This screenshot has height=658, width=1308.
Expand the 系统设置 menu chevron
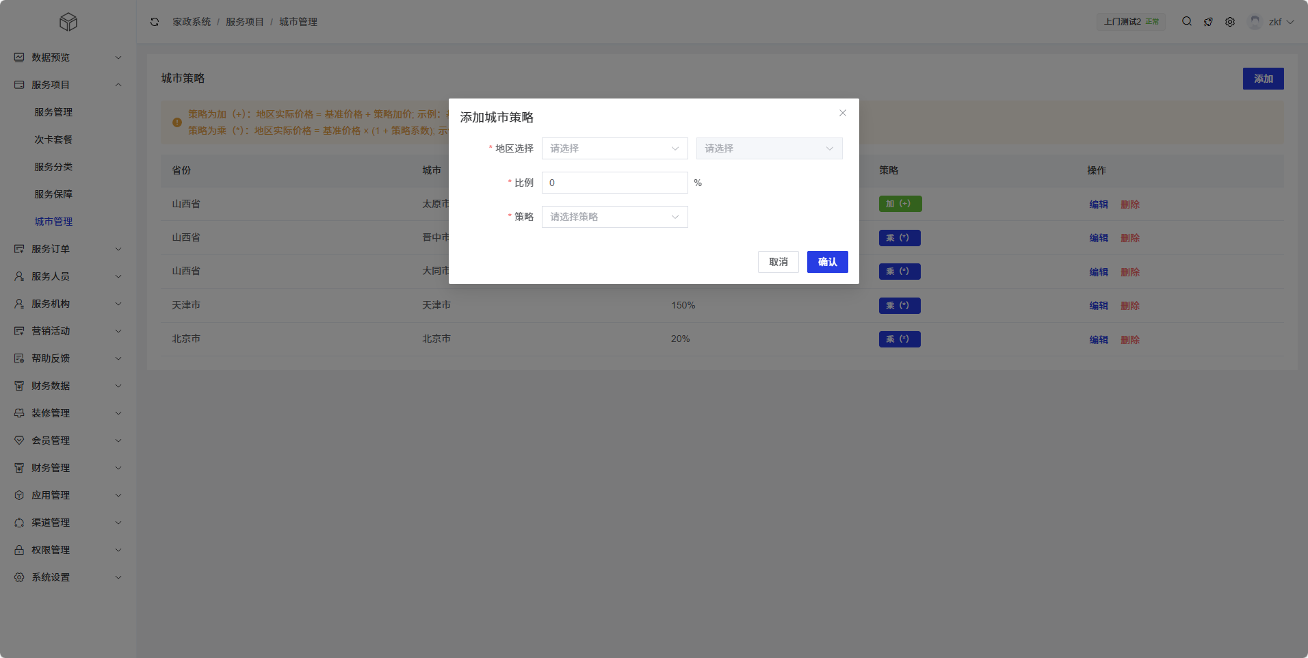[118, 577]
